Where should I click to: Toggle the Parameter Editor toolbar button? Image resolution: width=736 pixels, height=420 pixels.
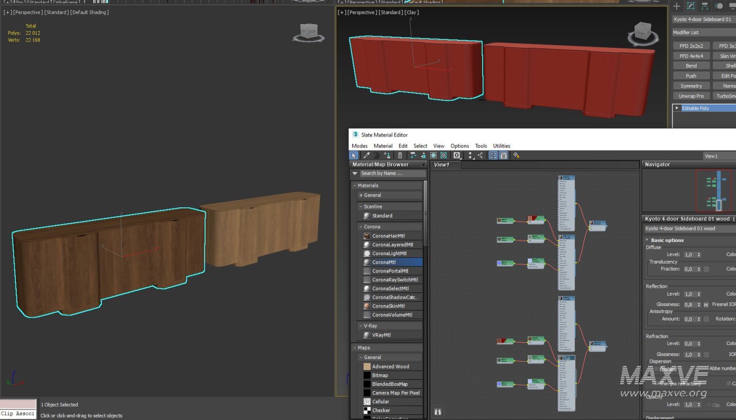[x=504, y=155]
